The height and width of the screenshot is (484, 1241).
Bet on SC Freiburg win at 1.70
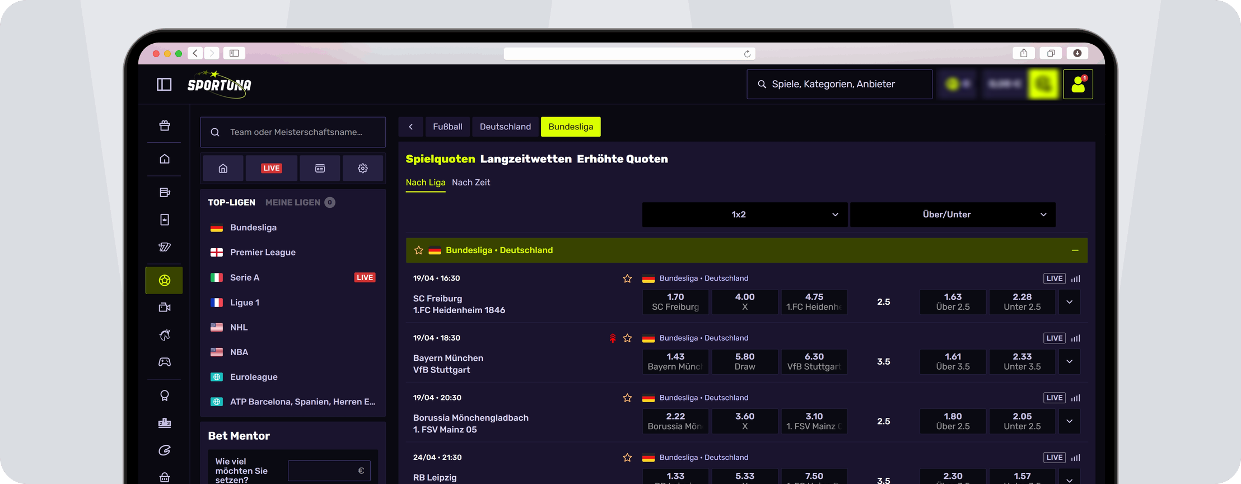coord(675,302)
